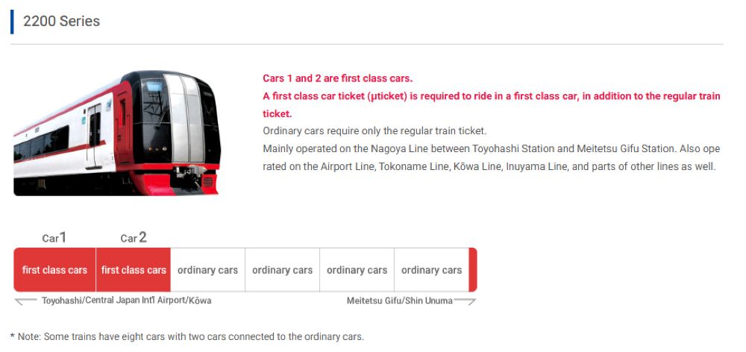
Task: Click the red μticket requirement sentence
Action: pyautogui.click(x=491, y=96)
